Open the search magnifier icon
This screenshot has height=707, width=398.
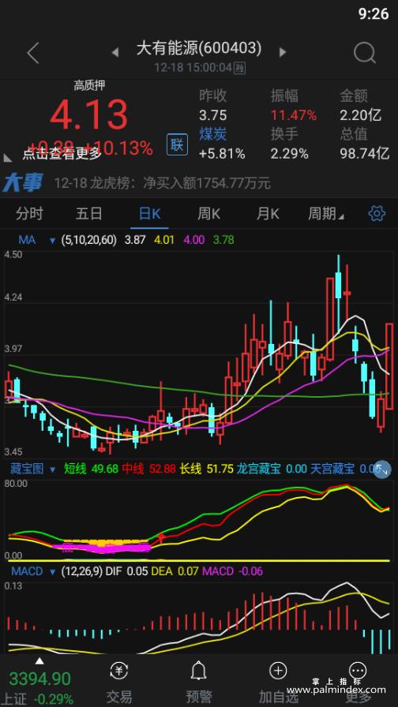(x=365, y=53)
